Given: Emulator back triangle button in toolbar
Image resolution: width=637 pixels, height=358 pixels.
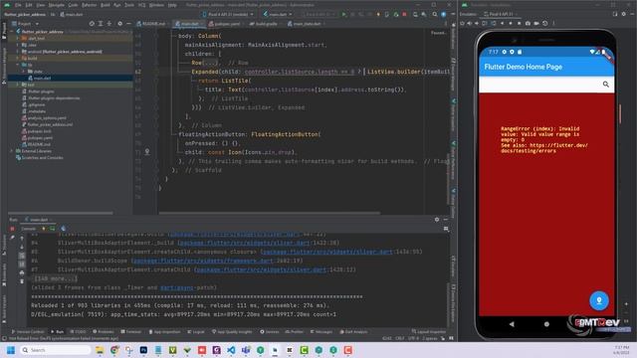Looking at the screenshot, I should click(502, 23).
